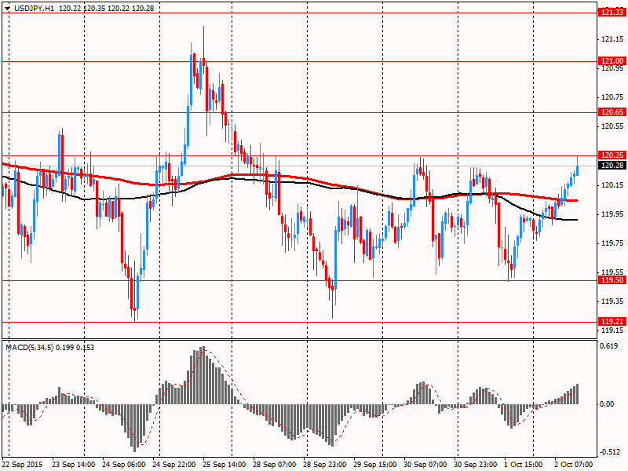Click the 24 Sep 06:00 time label
The width and height of the screenshot is (628, 471).
124,465
